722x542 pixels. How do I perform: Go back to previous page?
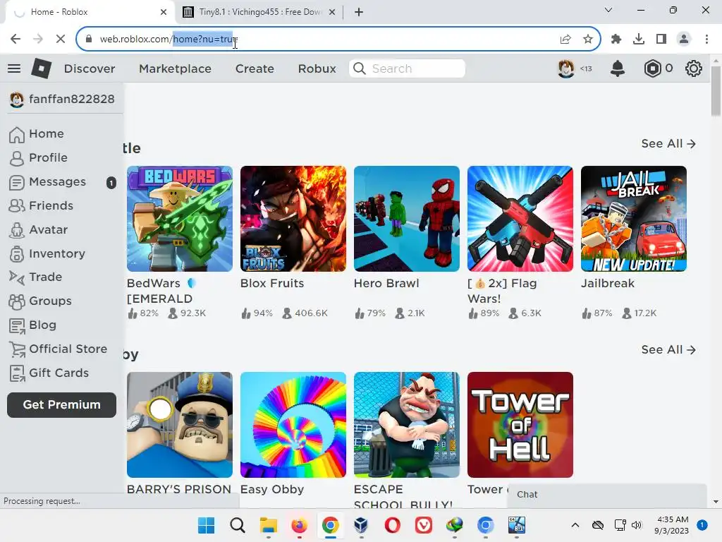[16, 40]
